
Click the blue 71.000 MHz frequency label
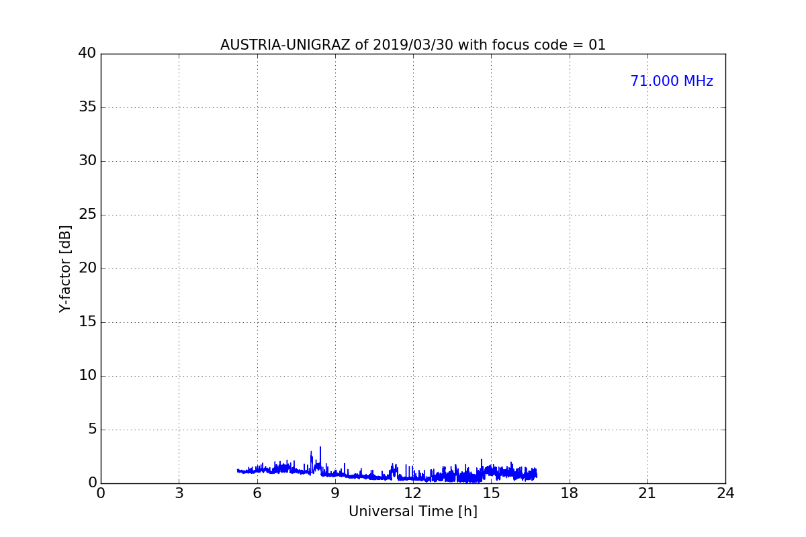pos(672,81)
